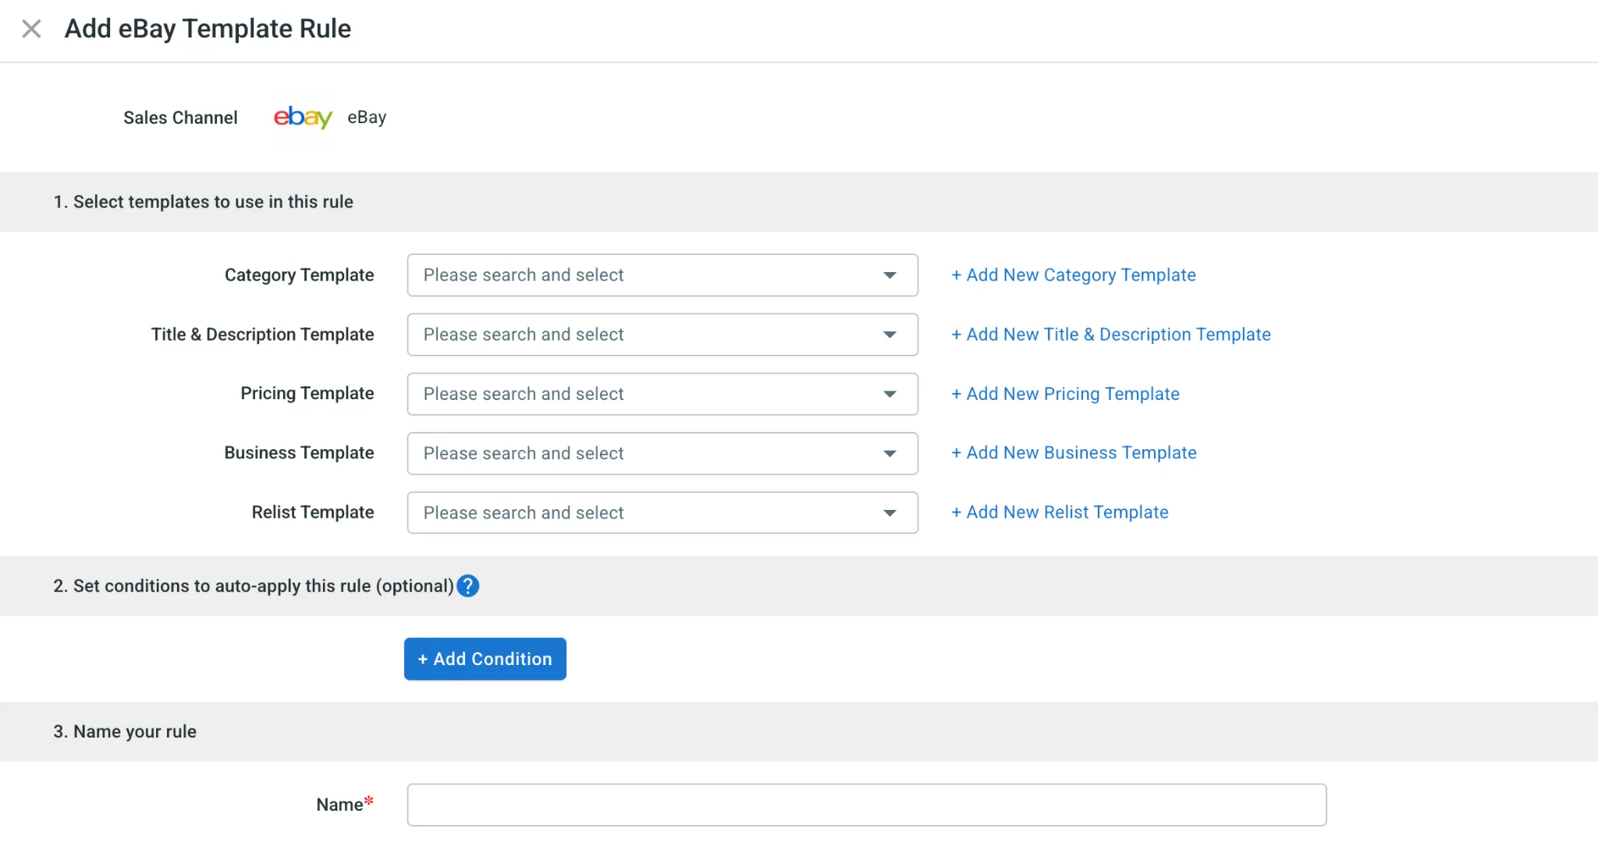Viewport: 1598px width, 867px height.
Task: Close the Add eBay Template Rule dialog
Action: (x=31, y=29)
